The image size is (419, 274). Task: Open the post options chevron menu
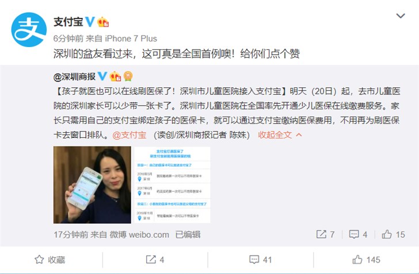(x=401, y=16)
